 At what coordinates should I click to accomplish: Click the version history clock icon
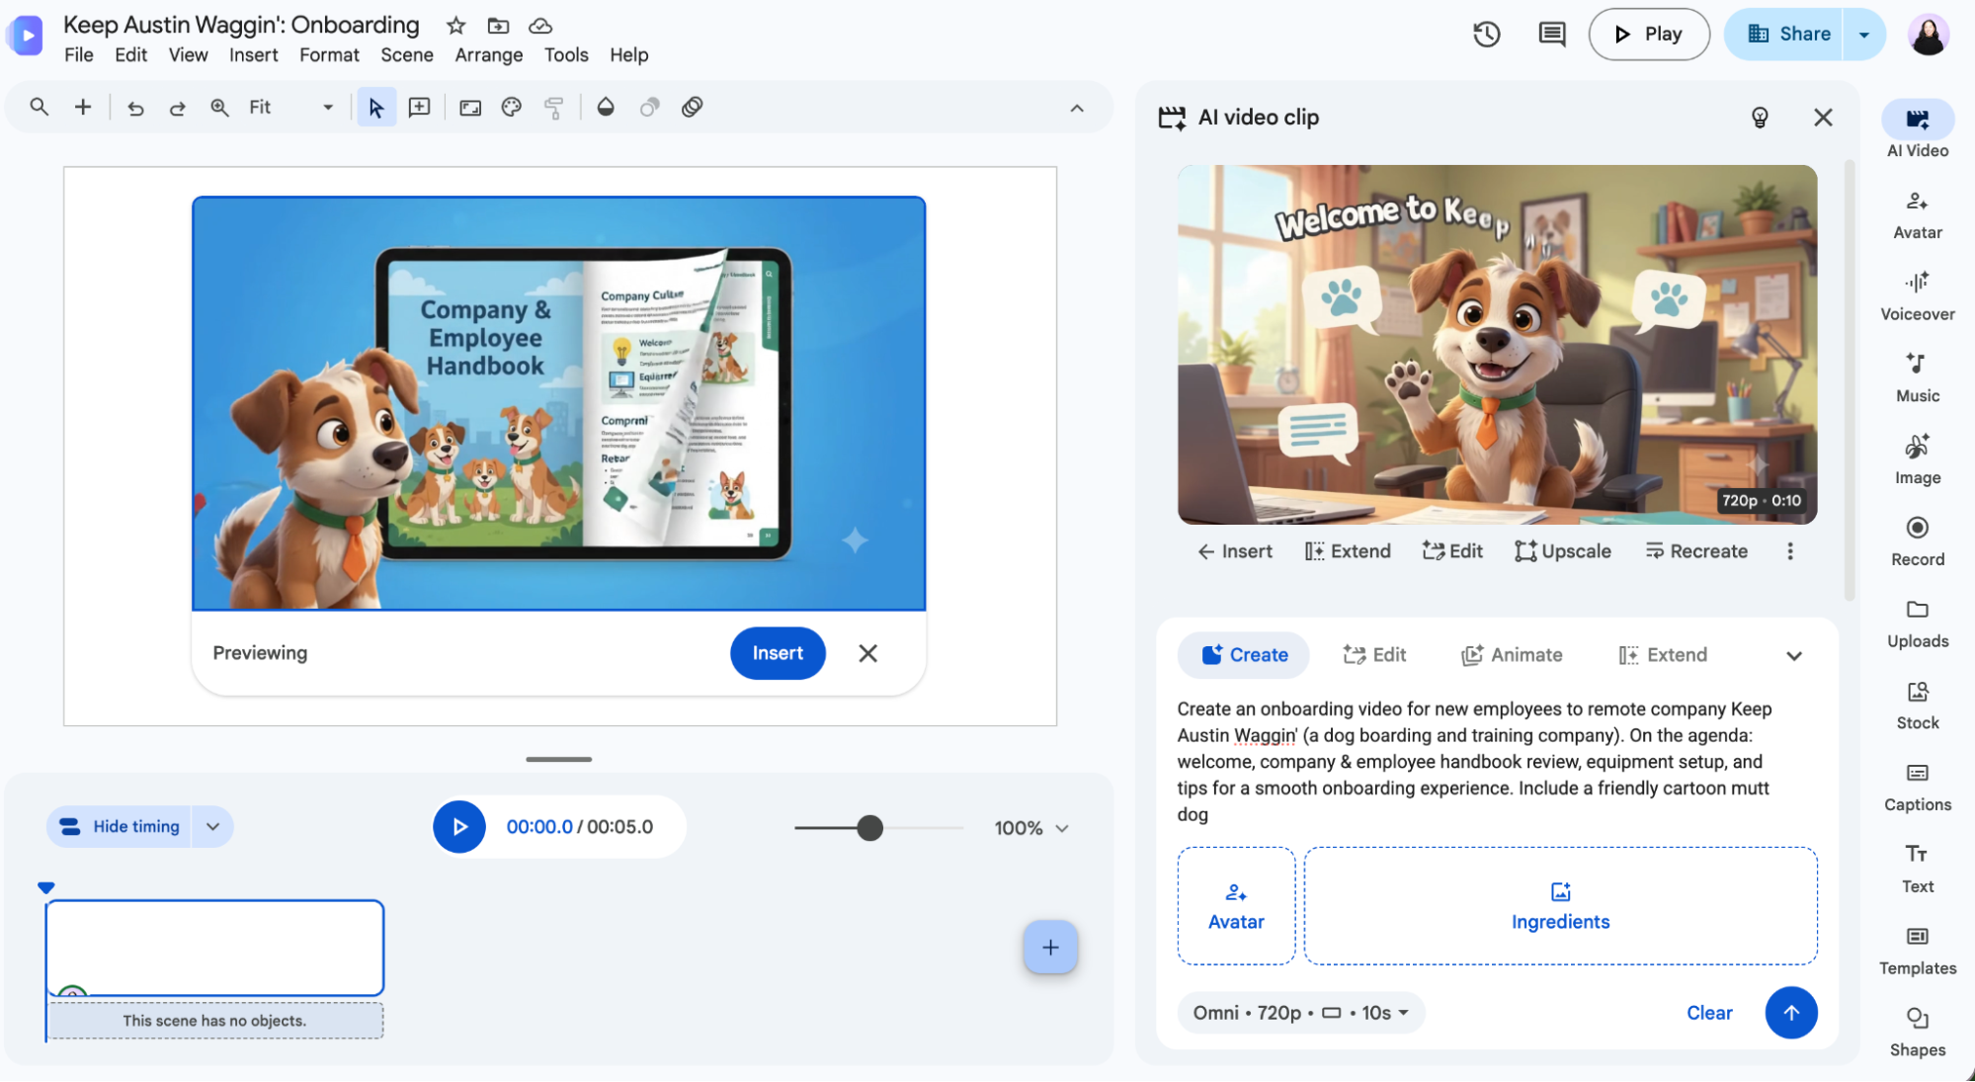coord(1486,35)
